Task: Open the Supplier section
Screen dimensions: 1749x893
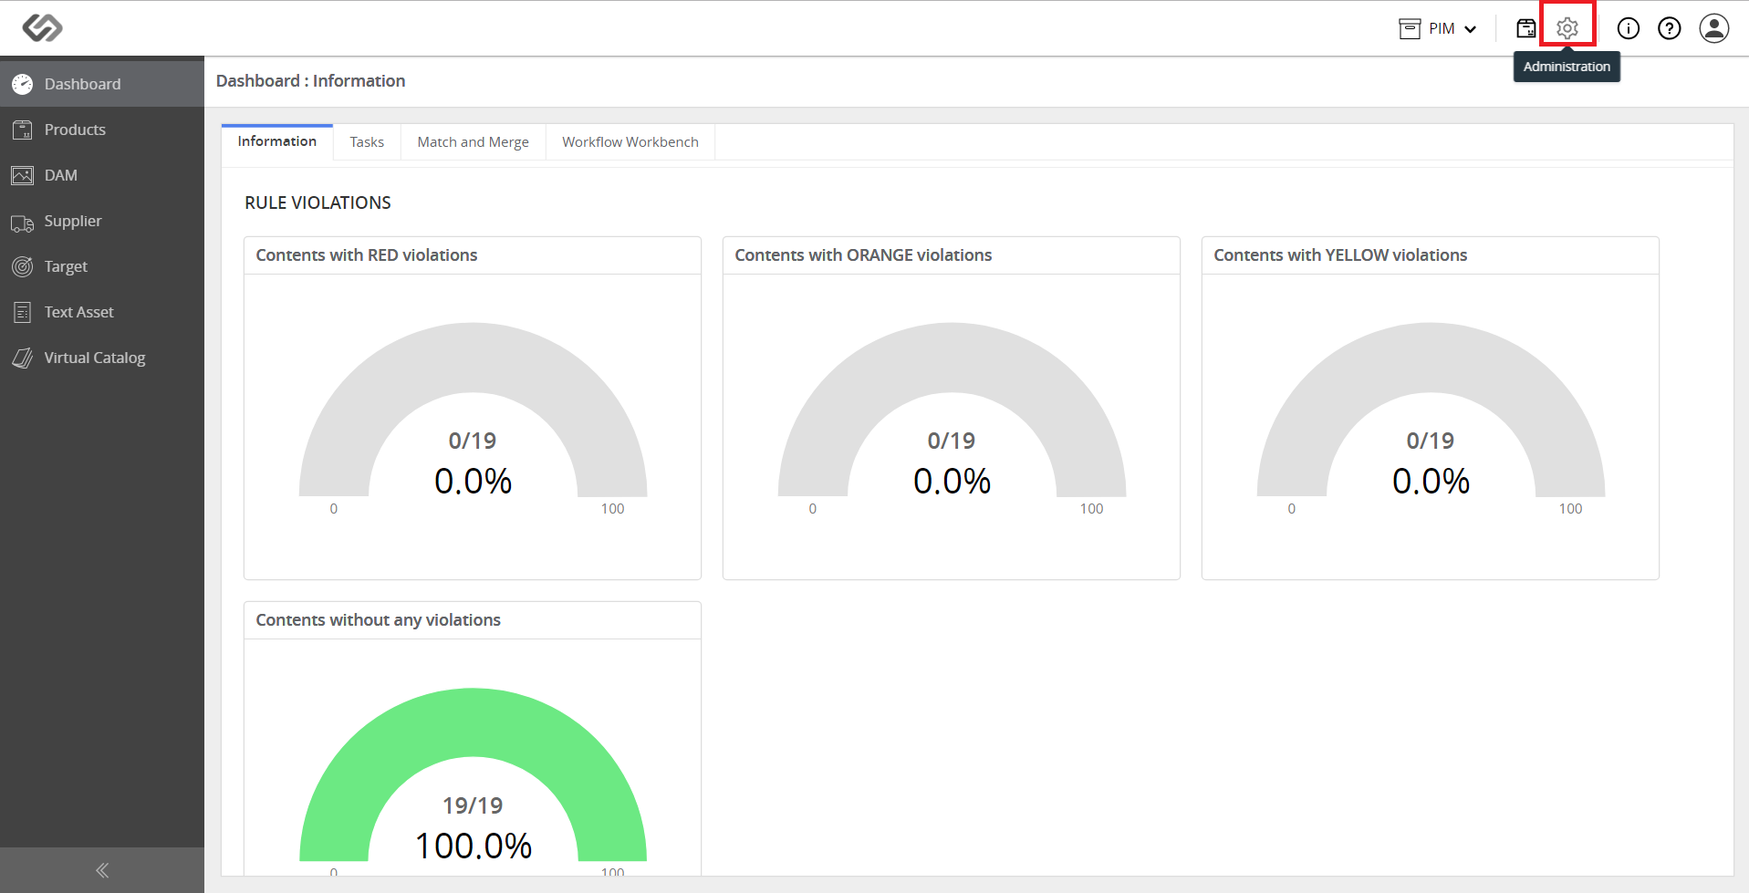Action: (102, 221)
